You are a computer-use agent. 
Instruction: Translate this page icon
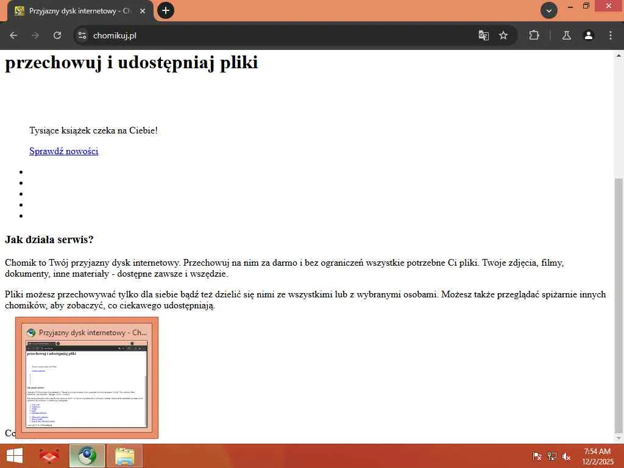[483, 35]
